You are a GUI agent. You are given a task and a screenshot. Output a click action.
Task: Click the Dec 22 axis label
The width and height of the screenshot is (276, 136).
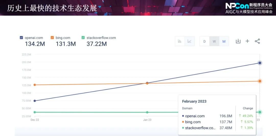[35, 120]
